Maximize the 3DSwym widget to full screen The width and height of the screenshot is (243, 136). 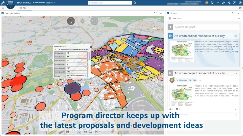[233, 13]
